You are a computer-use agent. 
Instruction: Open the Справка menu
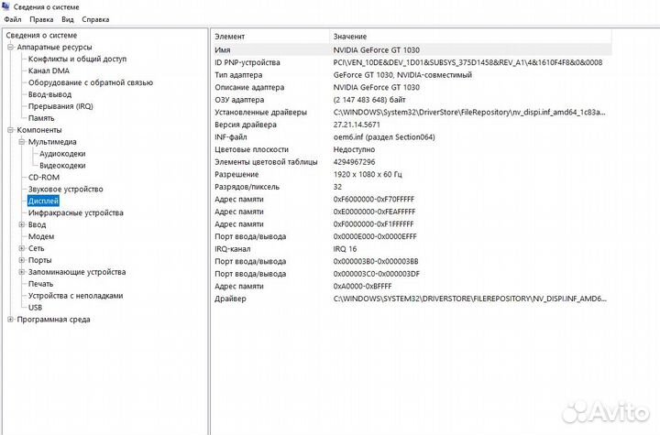(x=95, y=19)
